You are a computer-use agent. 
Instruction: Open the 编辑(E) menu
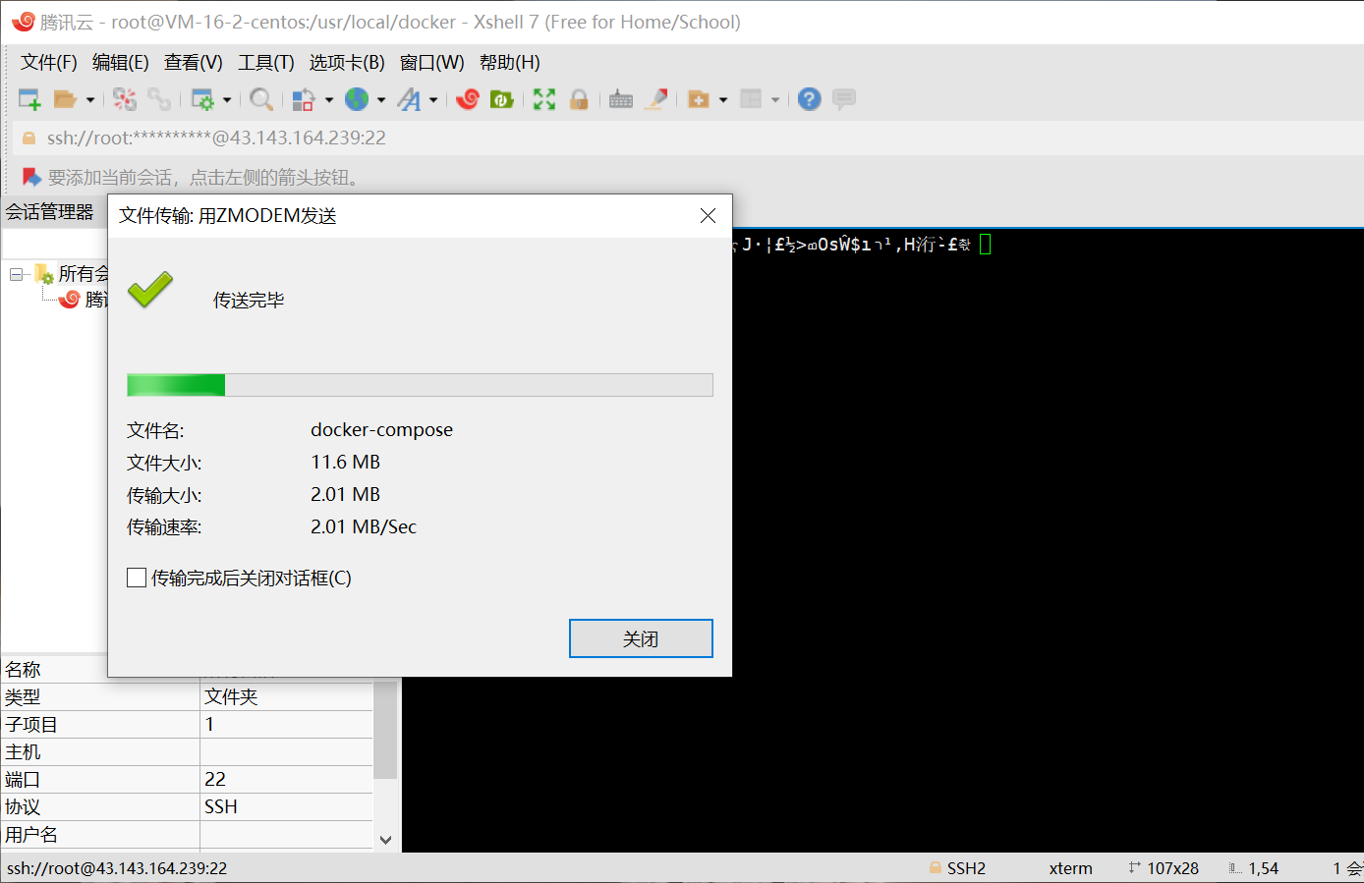pyautogui.click(x=121, y=63)
